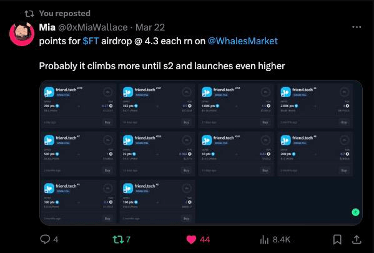
Task: Open the Mar 22 post timestamp
Action: (150, 27)
